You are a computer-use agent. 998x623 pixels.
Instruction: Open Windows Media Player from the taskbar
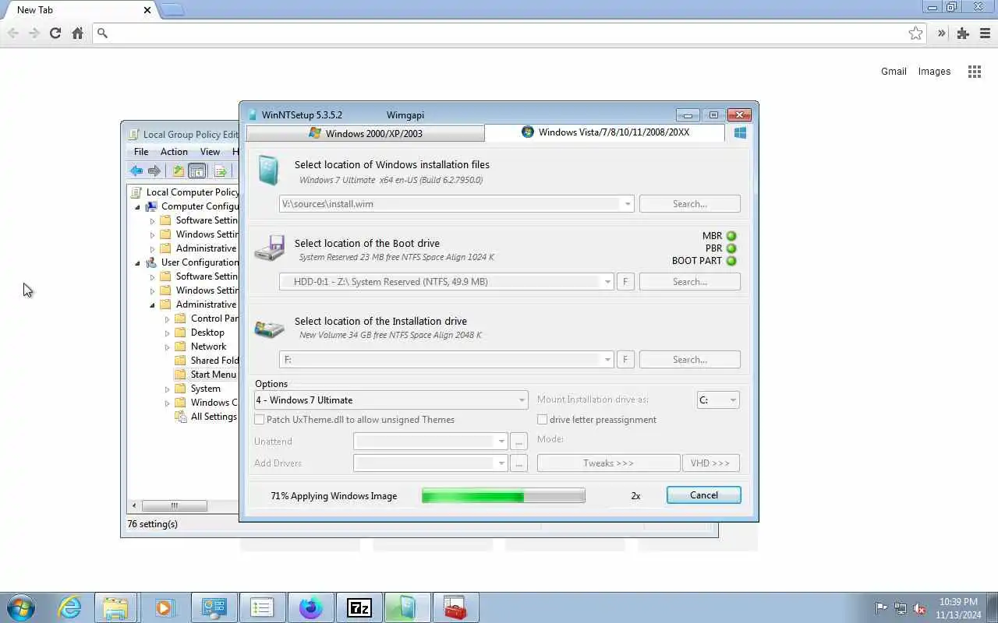tap(164, 607)
